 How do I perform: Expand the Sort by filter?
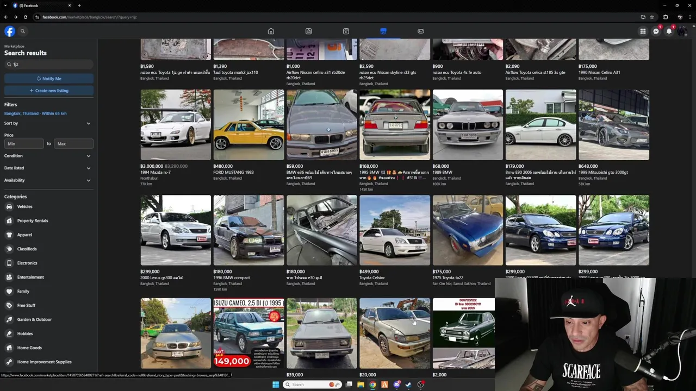[x=48, y=124]
